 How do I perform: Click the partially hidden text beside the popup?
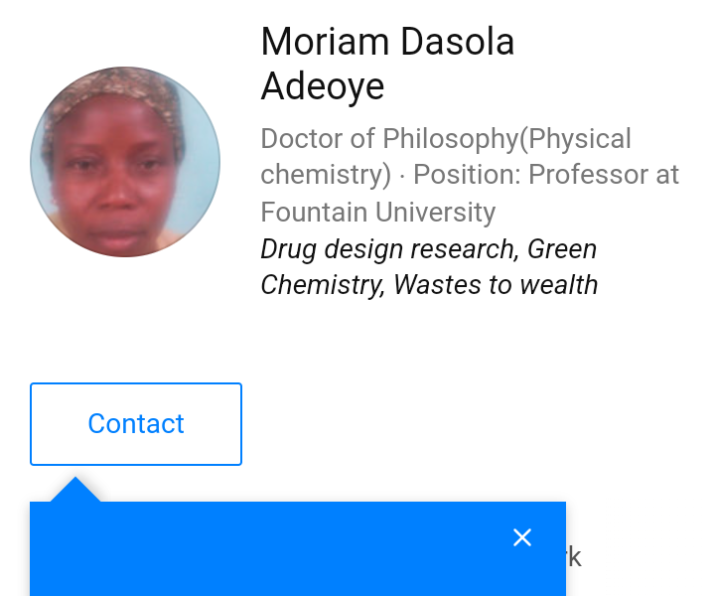pos(573,556)
